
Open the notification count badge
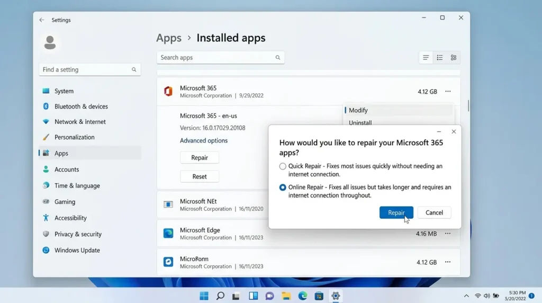(x=531, y=296)
